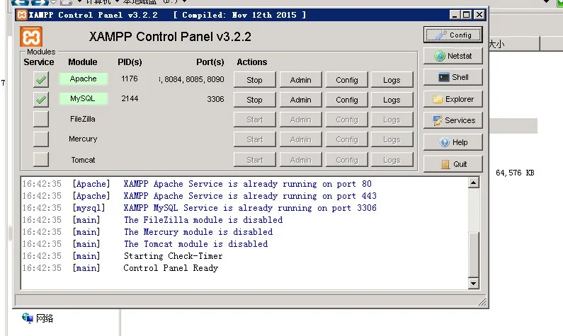Open the Windows Services panel
The height and width of the screenshot is (336, 563).
point(453,121)
